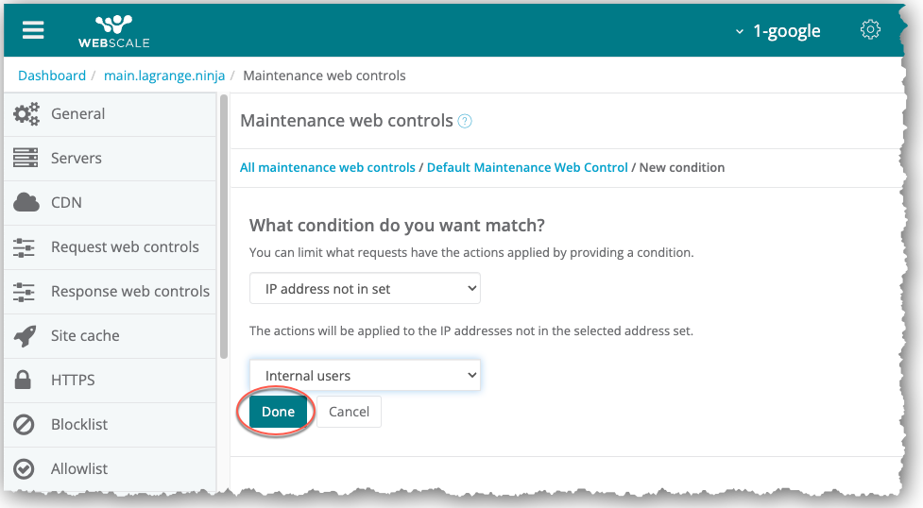Click the help icon beside Maintenance web controls

point(465,121)
